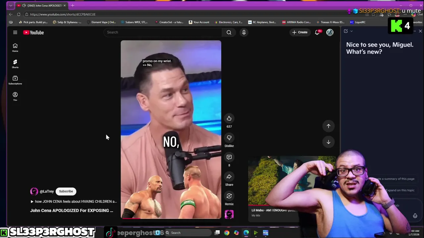The image size is (424, 238).
Task: Open the 'RC Airplanes, Best...' bookmark
Action: click(262, 22)
